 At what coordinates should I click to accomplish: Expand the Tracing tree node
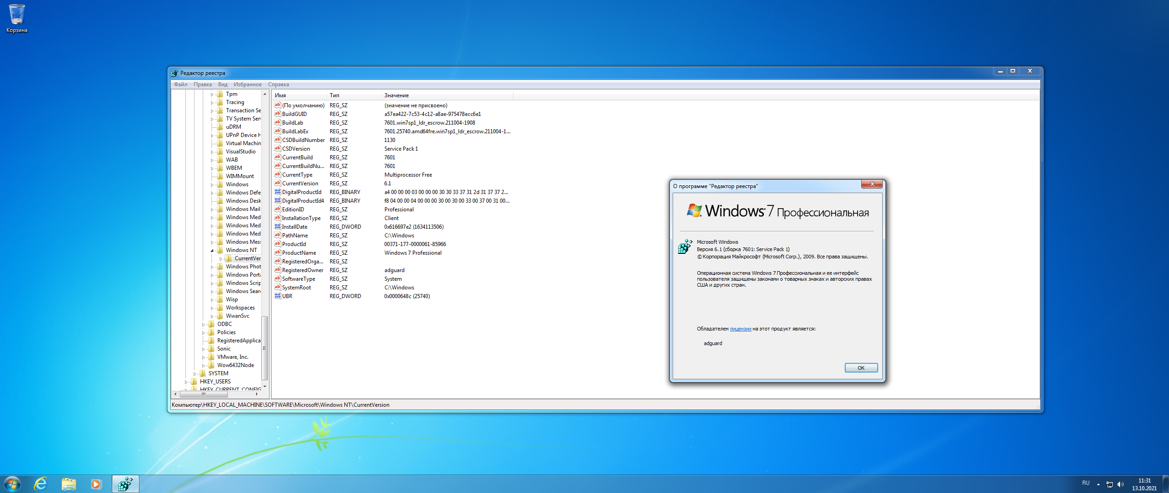tap(212, 103)
